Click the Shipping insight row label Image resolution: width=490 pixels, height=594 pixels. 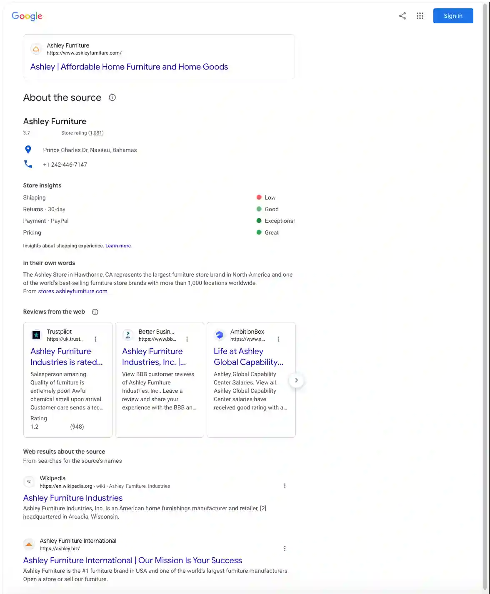34,197
